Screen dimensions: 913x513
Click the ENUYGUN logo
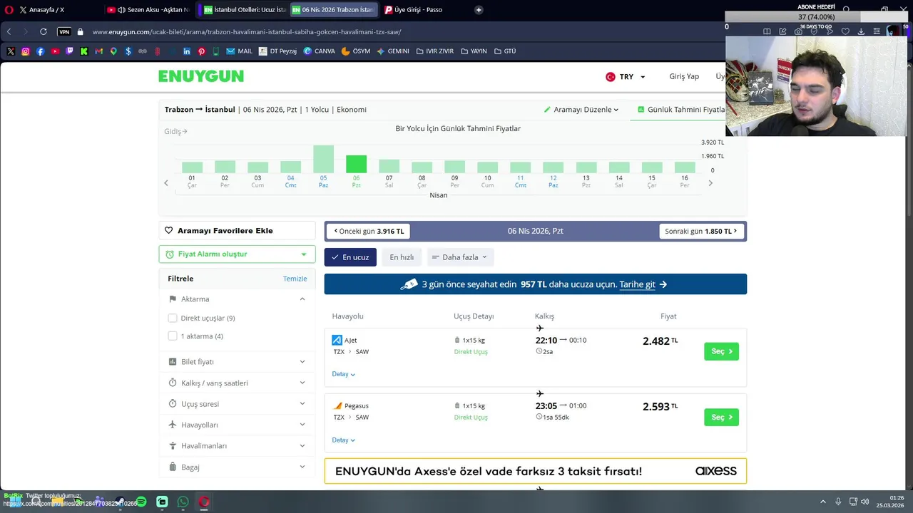point(201,76)
